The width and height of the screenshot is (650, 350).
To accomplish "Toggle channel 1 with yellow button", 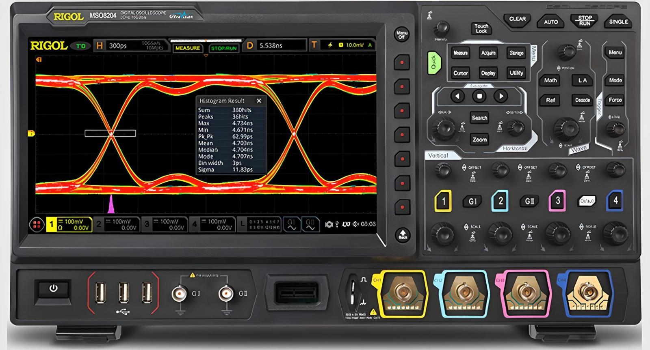I will click(443, 201).
